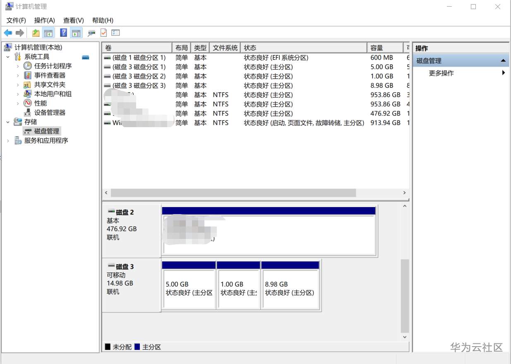Sort by the 状态 column header
Screen dimensions: 511x364
point(304,48)
